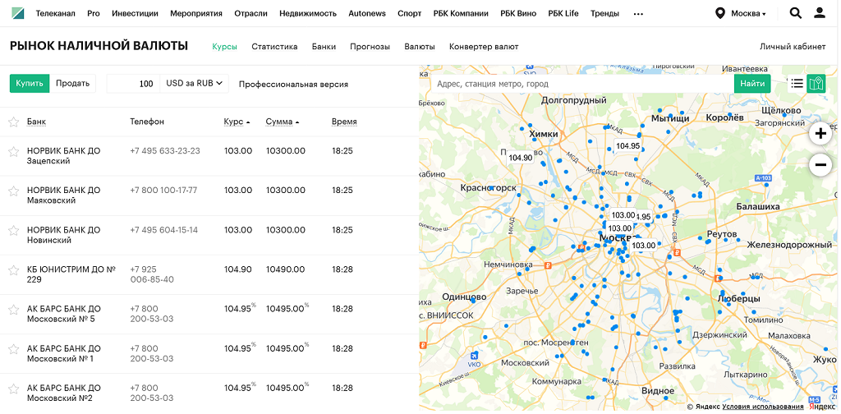The height and width of the screenshot is (414, 841).
Task: Go to Личный кабинет
Action: (793, 47)
